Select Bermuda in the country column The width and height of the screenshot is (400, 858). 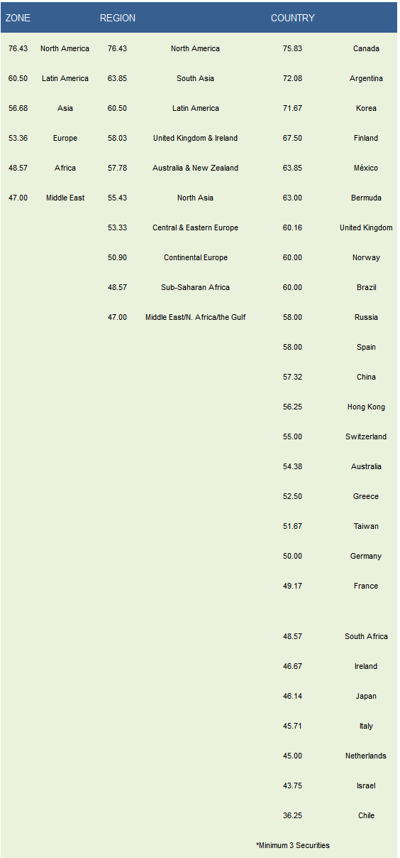[x=366, y=198]
